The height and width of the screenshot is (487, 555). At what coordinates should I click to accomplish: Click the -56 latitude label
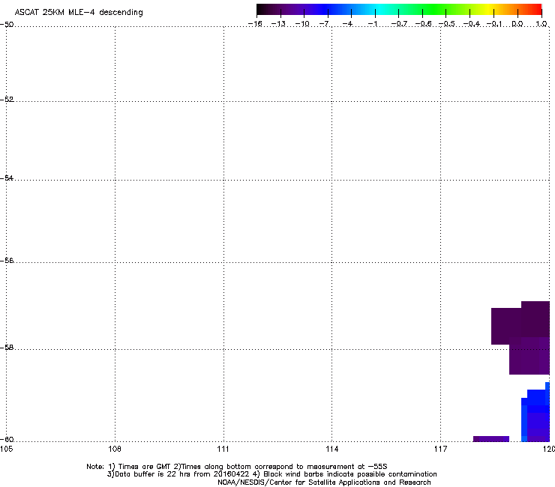pyautogui.click(x=7, y=260)
